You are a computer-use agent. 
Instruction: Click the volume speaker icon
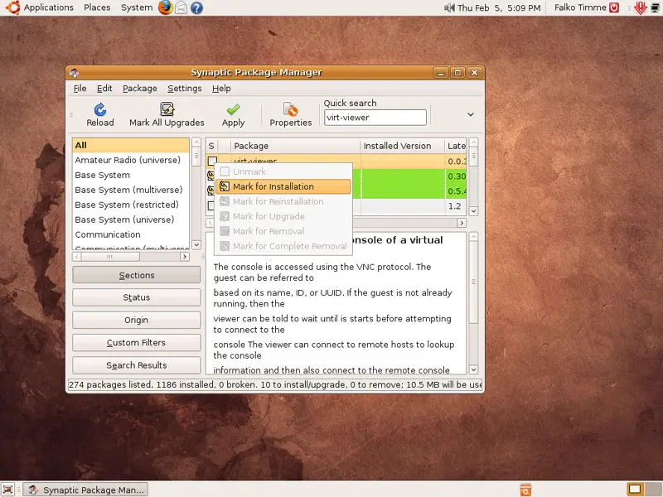click(x=449, y=7)
